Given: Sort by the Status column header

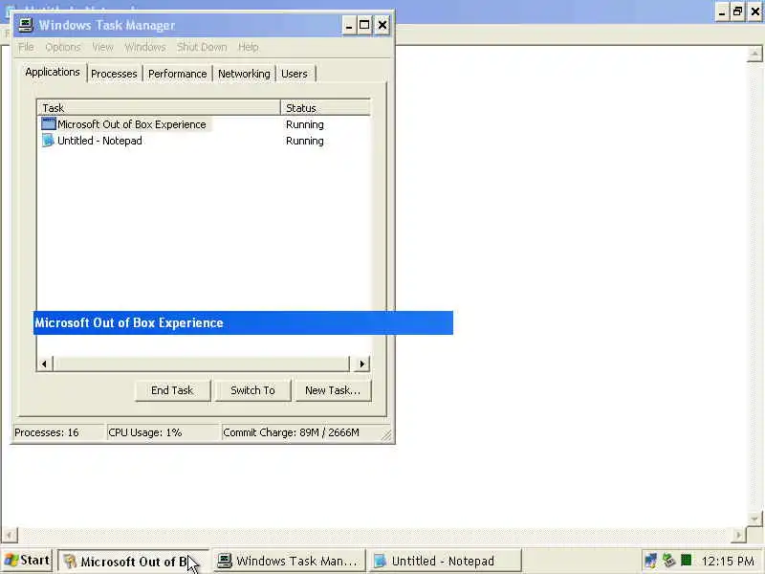Looking at the screenshot, I should [325, 108].
